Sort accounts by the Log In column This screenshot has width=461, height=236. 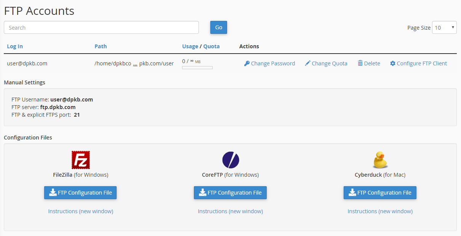tap(14, 46)
